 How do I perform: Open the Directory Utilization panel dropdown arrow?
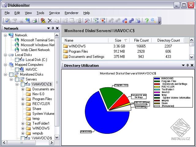point(183,65)
